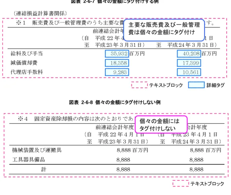Click 8,888 in current-year 計 row
Viewport: 231px width, 195px height.
click(x=196, y=169)
